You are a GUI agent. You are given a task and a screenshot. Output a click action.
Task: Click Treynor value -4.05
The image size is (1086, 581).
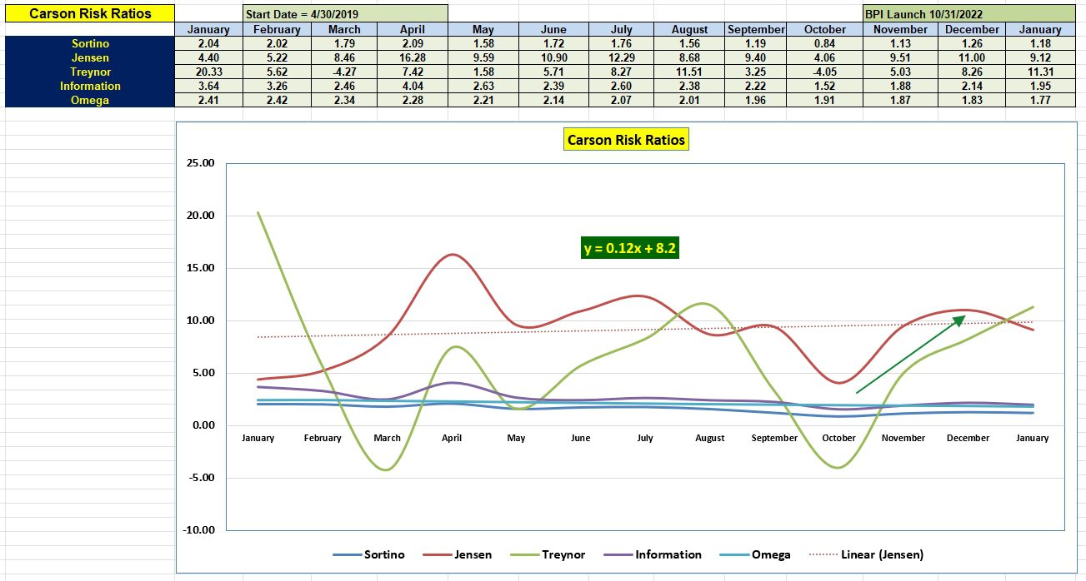pyautogui.click(x=825, y=72)
